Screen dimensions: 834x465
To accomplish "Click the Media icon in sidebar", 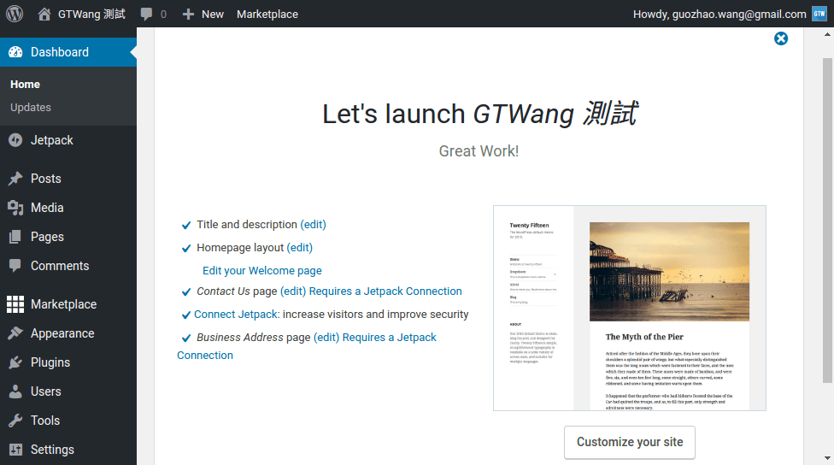I will (15, 208).
